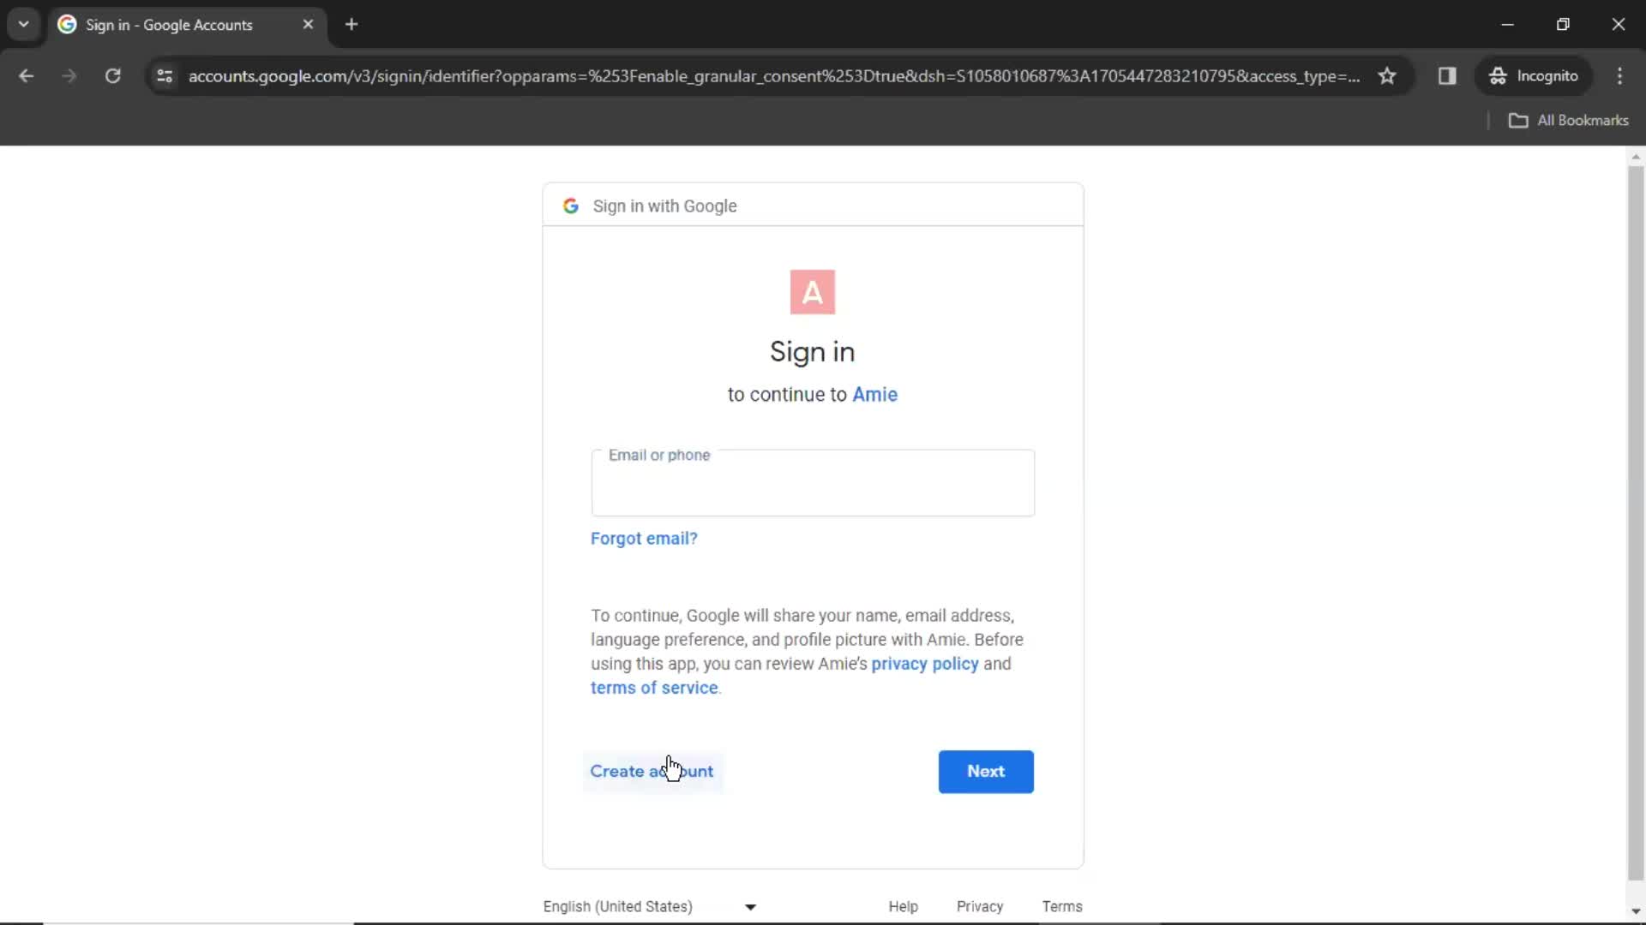Image resolution: width=1646 pixels, height=925 pixels.
Task: Click the Google 'G' logo icon
Action: click(571, 206)
